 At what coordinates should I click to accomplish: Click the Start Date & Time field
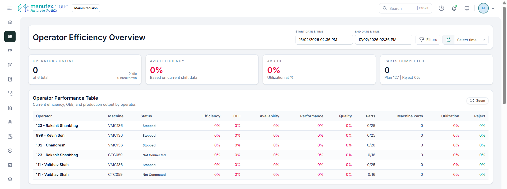click(x=324, y=40)
